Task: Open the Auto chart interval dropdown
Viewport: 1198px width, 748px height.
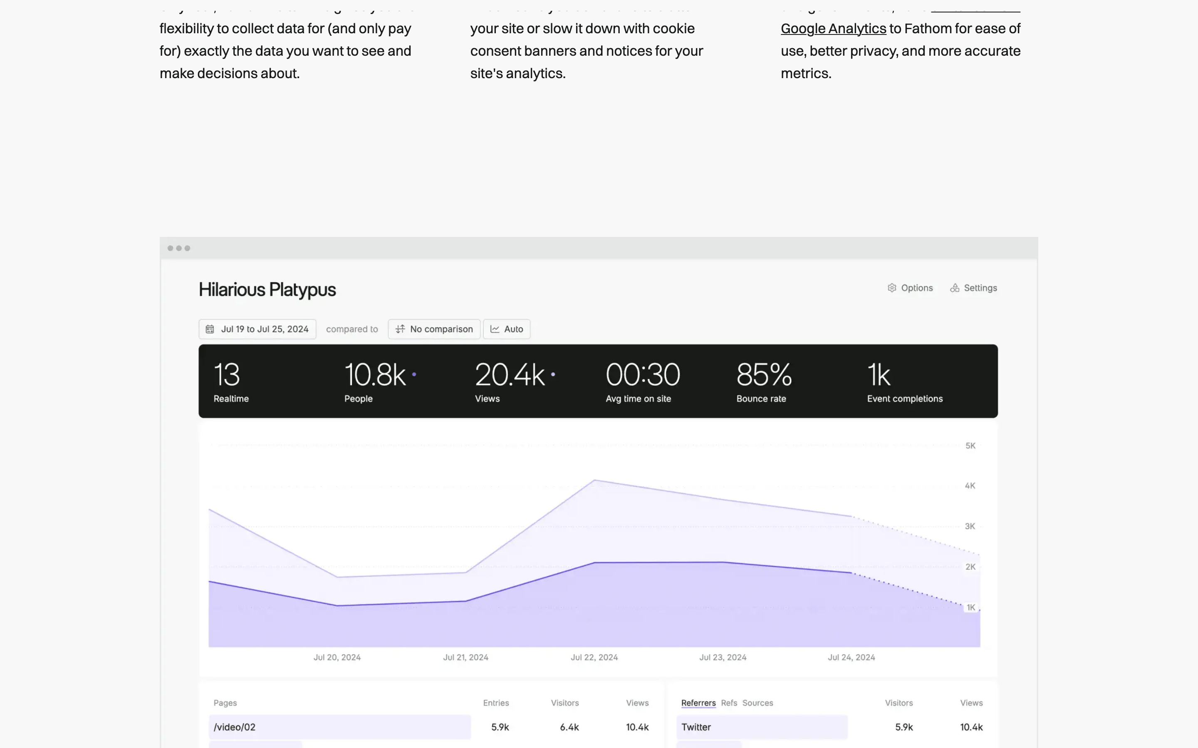Action: click(x=506, y=329)
